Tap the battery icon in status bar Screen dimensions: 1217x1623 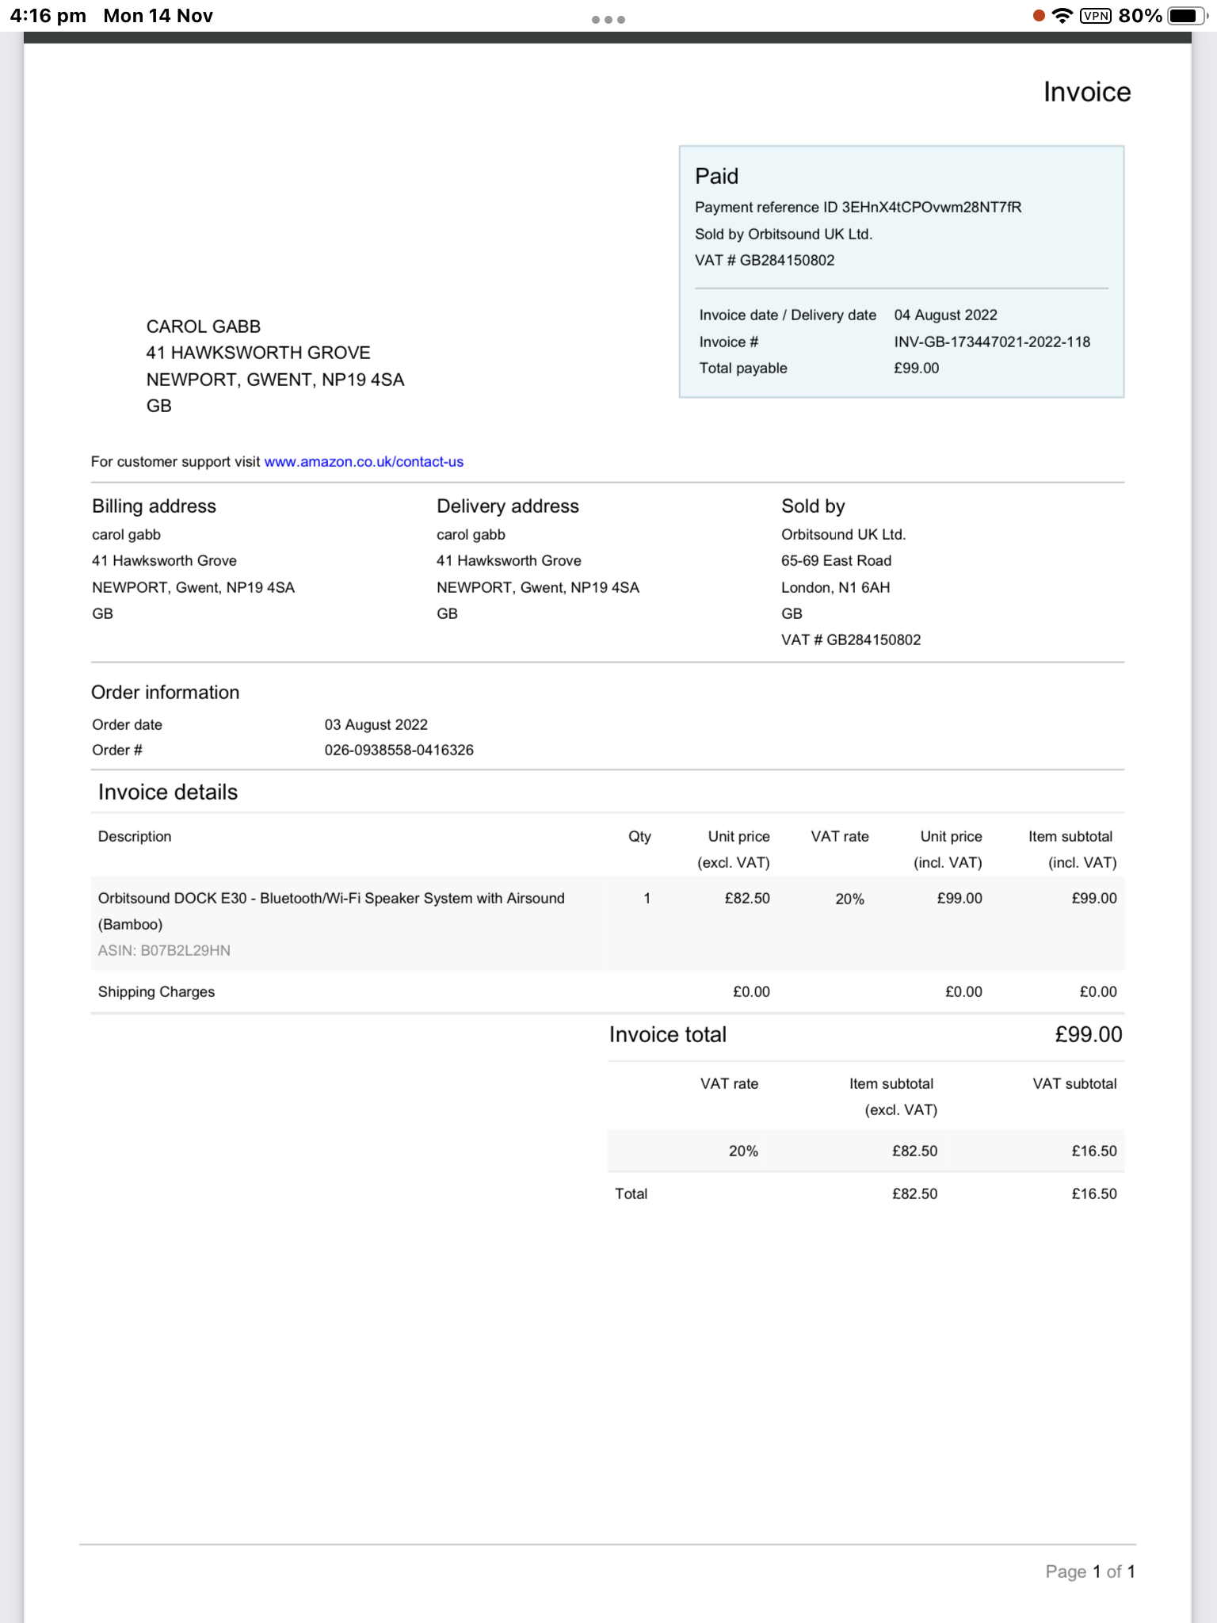tap(1188, 16)
